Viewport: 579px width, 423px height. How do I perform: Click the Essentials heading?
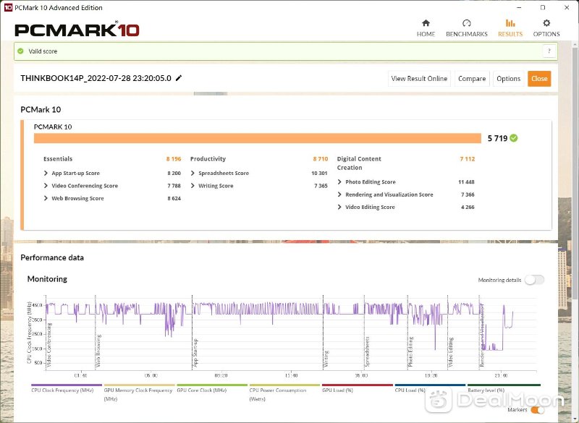(58, 158)
